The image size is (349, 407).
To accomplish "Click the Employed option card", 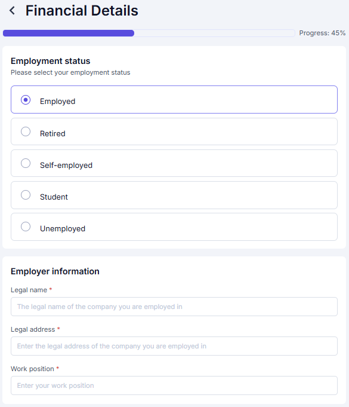I will click(x=174, y=99).
